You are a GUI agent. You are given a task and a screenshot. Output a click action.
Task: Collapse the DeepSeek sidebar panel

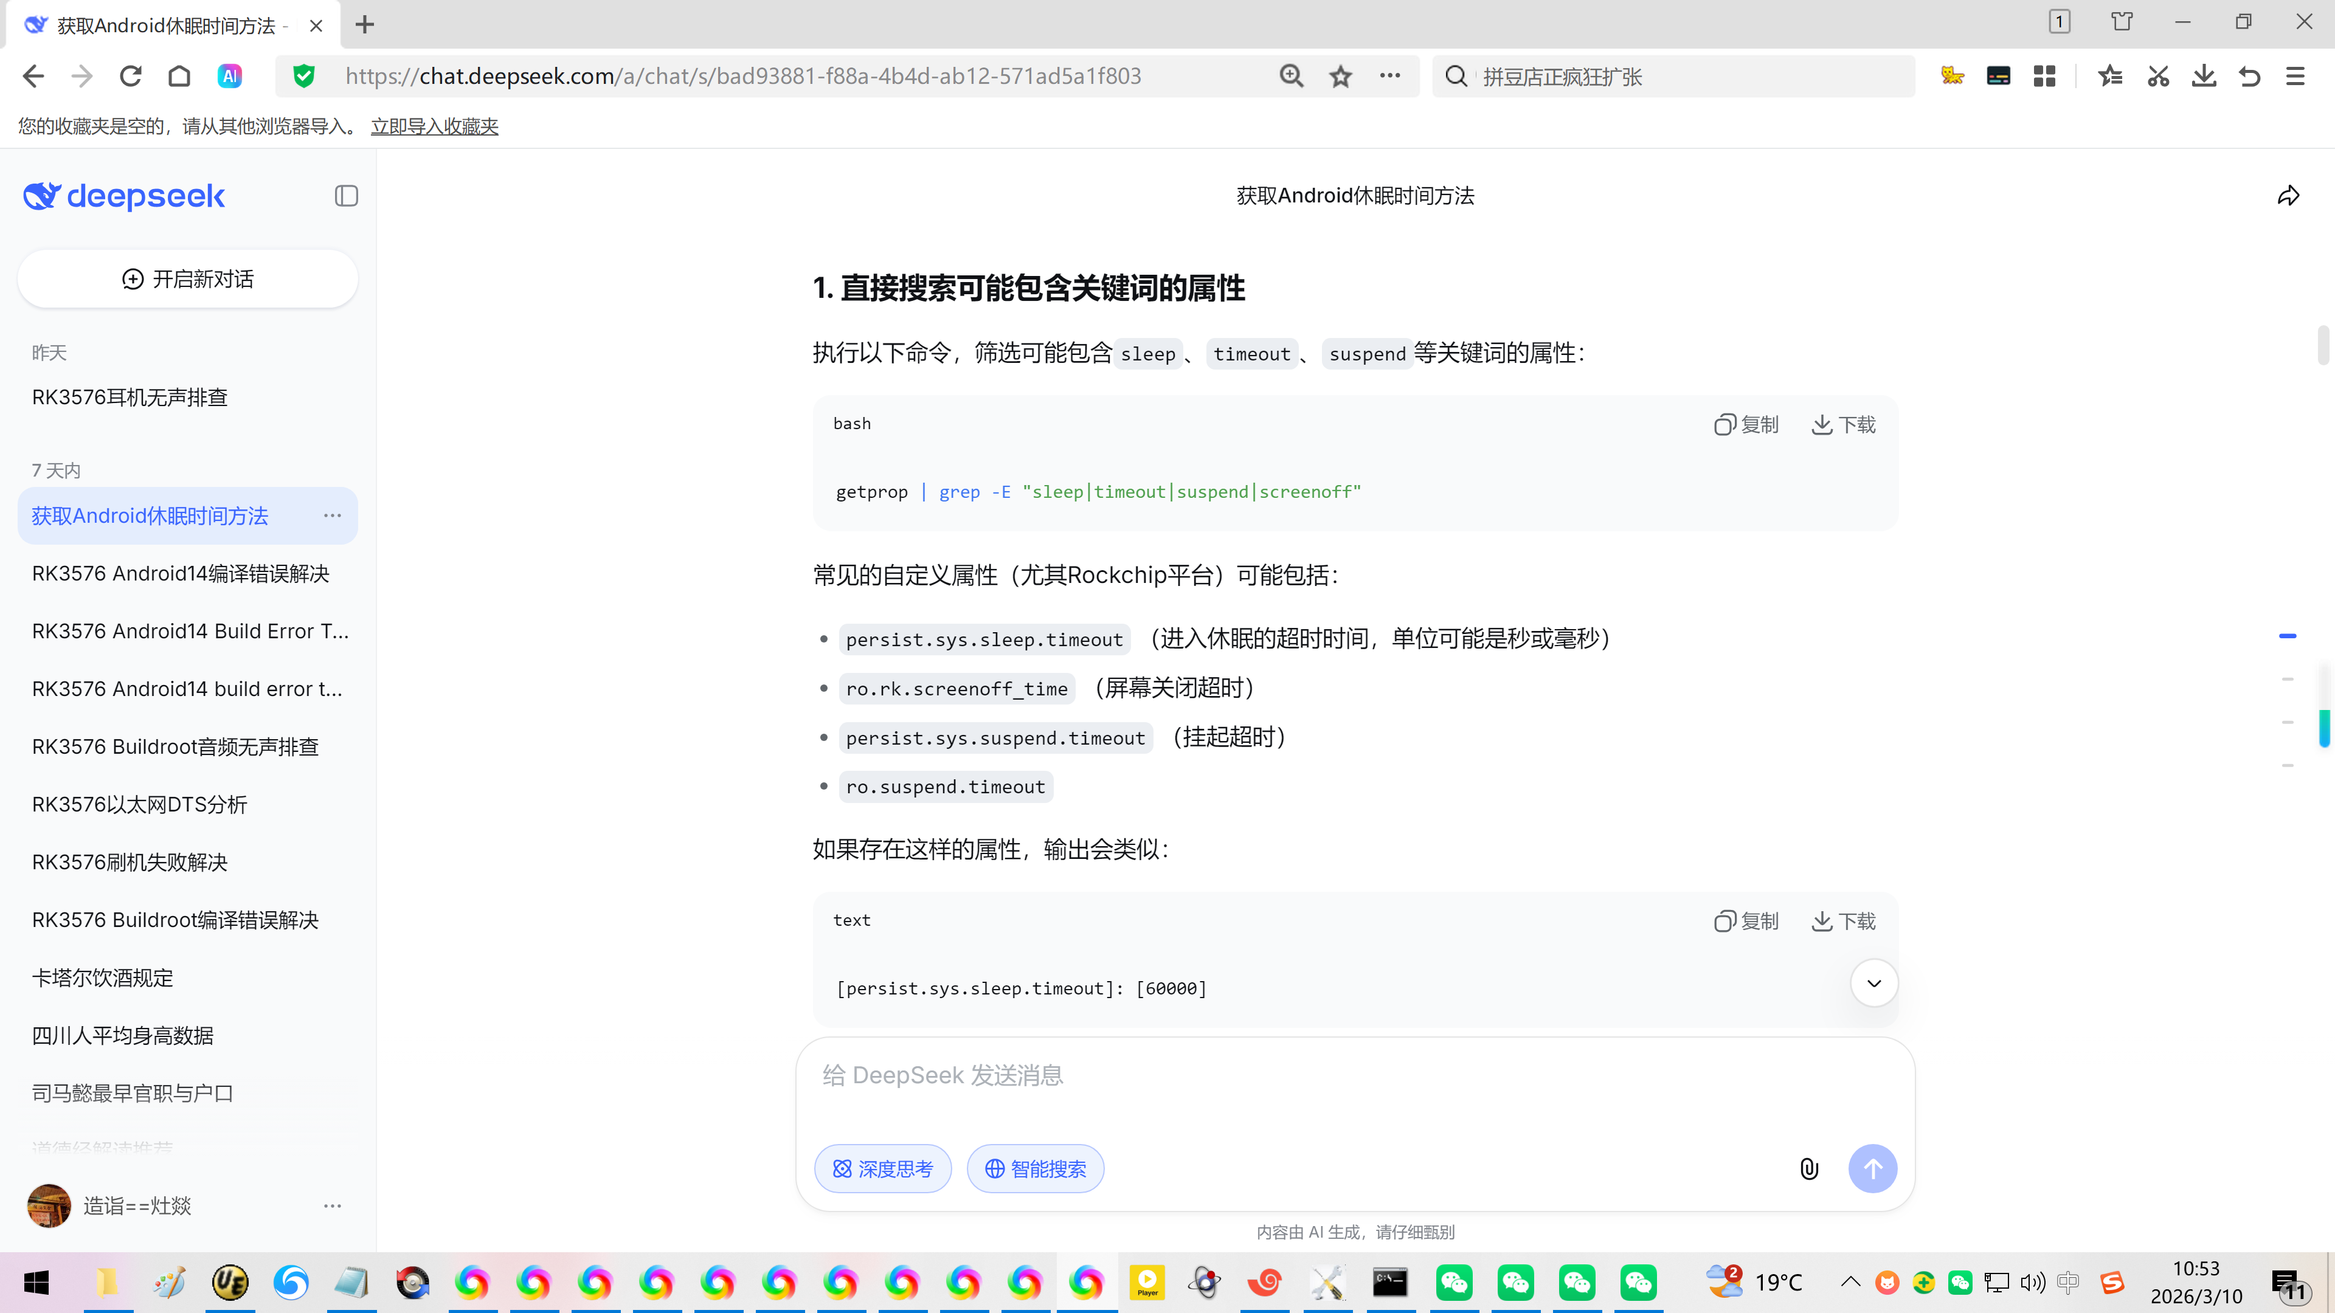(345, 196)
